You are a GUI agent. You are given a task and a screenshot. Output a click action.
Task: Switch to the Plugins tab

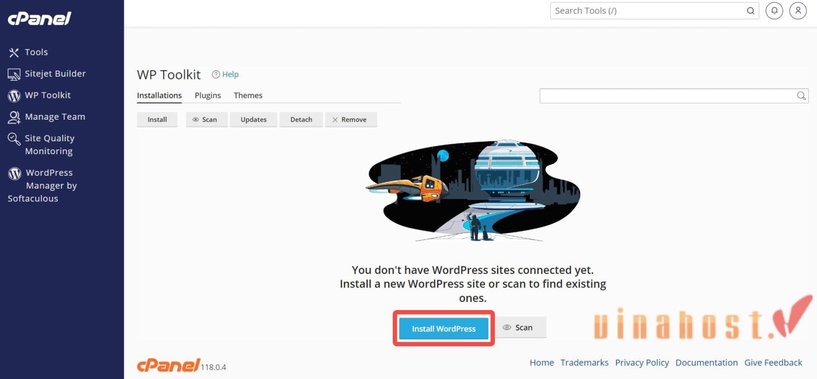[208, 95]
